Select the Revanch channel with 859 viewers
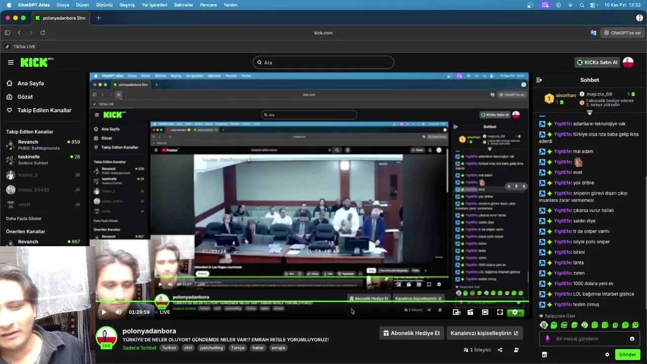Viewport: 647px width, 364px height. [x=43, y=145]
